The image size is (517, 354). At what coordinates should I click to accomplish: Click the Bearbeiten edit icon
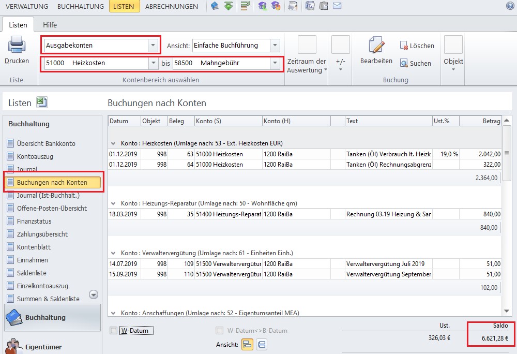[377, 46]
